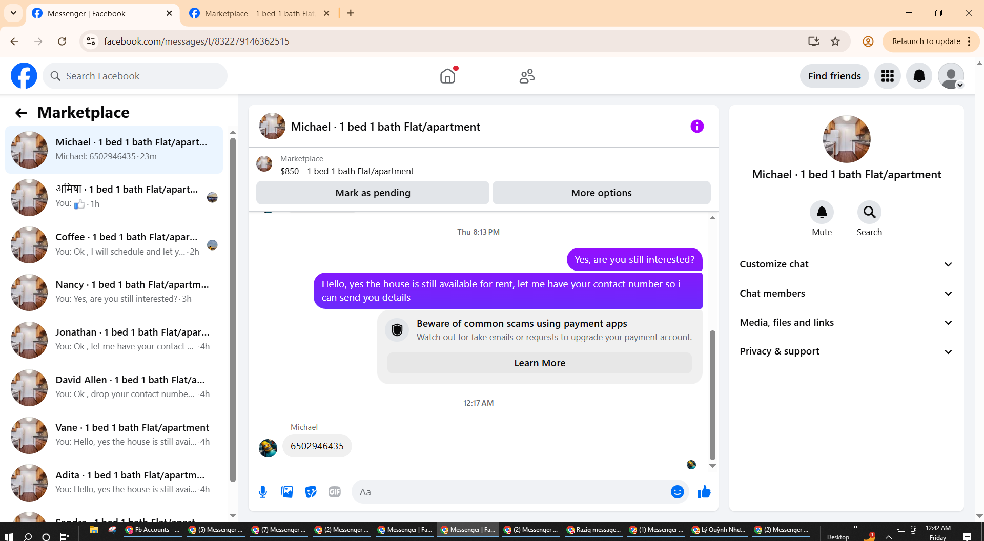The image size is (984, 541).
Task: Open the account profile avatar menu
Action: (951, 76)
